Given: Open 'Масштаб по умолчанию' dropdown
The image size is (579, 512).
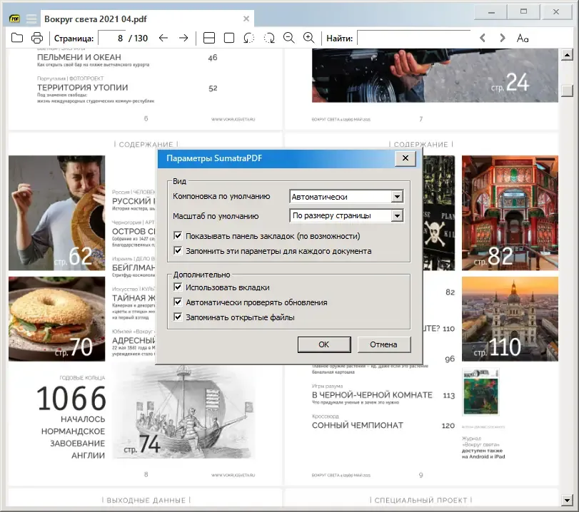Looking at the screenshot, I should pos(397,215).
